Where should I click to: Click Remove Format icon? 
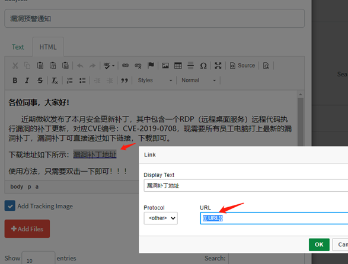click(55, 81)
